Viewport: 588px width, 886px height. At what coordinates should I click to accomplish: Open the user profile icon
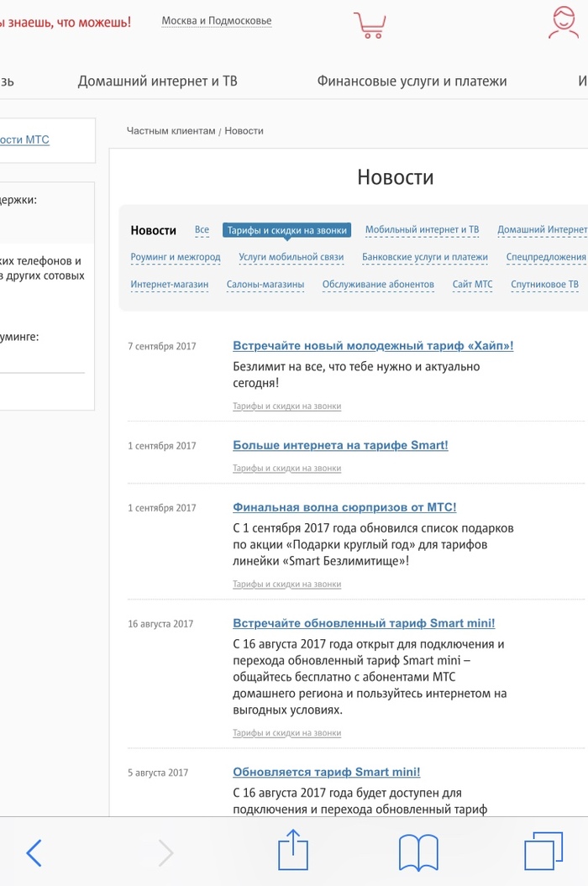563,24
